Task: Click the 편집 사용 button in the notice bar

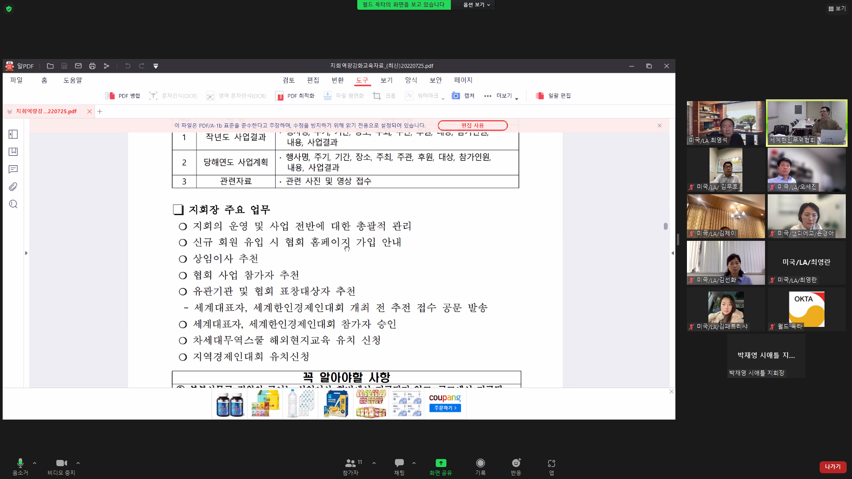Action: tap(473, 126)
